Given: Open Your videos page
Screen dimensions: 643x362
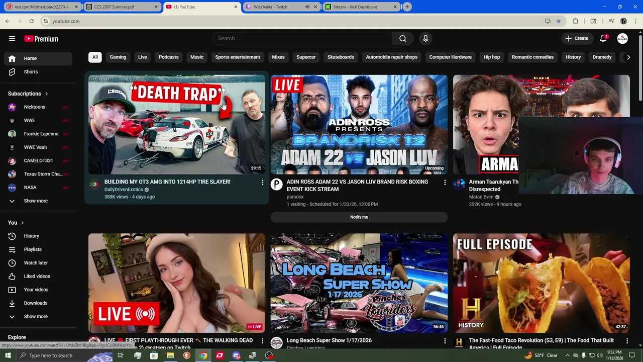Looking at the screenshot, I should [x=38, y=290].
